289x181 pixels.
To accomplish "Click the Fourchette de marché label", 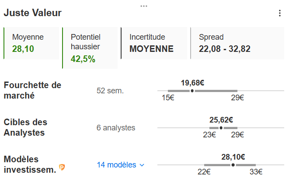I will click(x=32, y=90).
